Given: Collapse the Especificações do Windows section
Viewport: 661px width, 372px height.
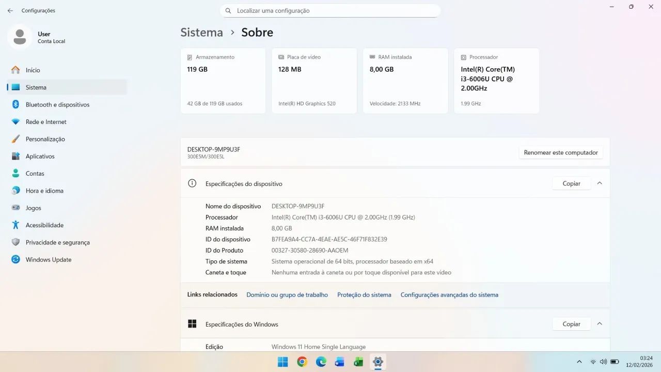Looking at the screenshot, I should point(599,323).
